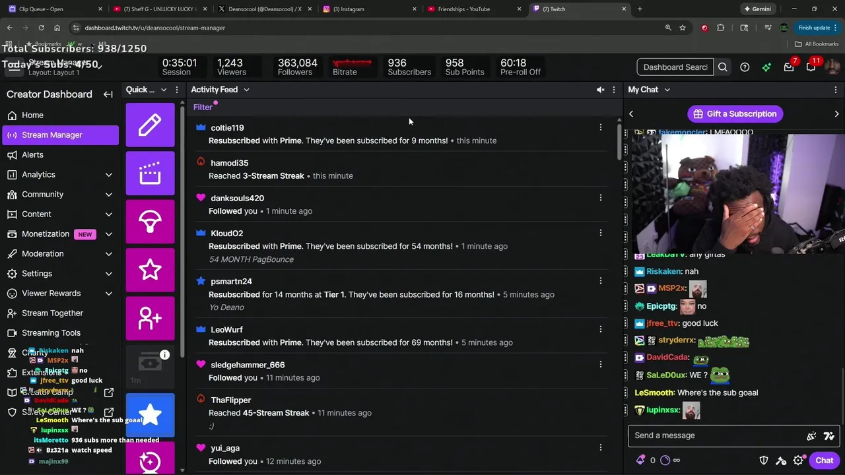Click the purple Chat send button

tap(824, 460)
